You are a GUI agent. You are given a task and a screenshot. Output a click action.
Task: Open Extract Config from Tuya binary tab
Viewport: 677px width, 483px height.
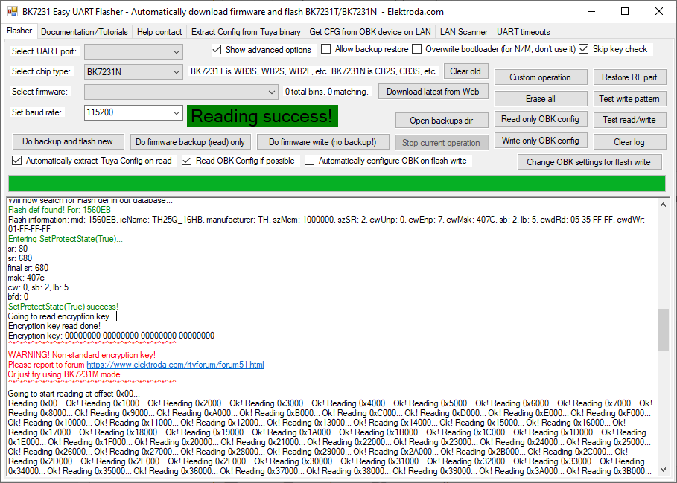click(246, 32)
